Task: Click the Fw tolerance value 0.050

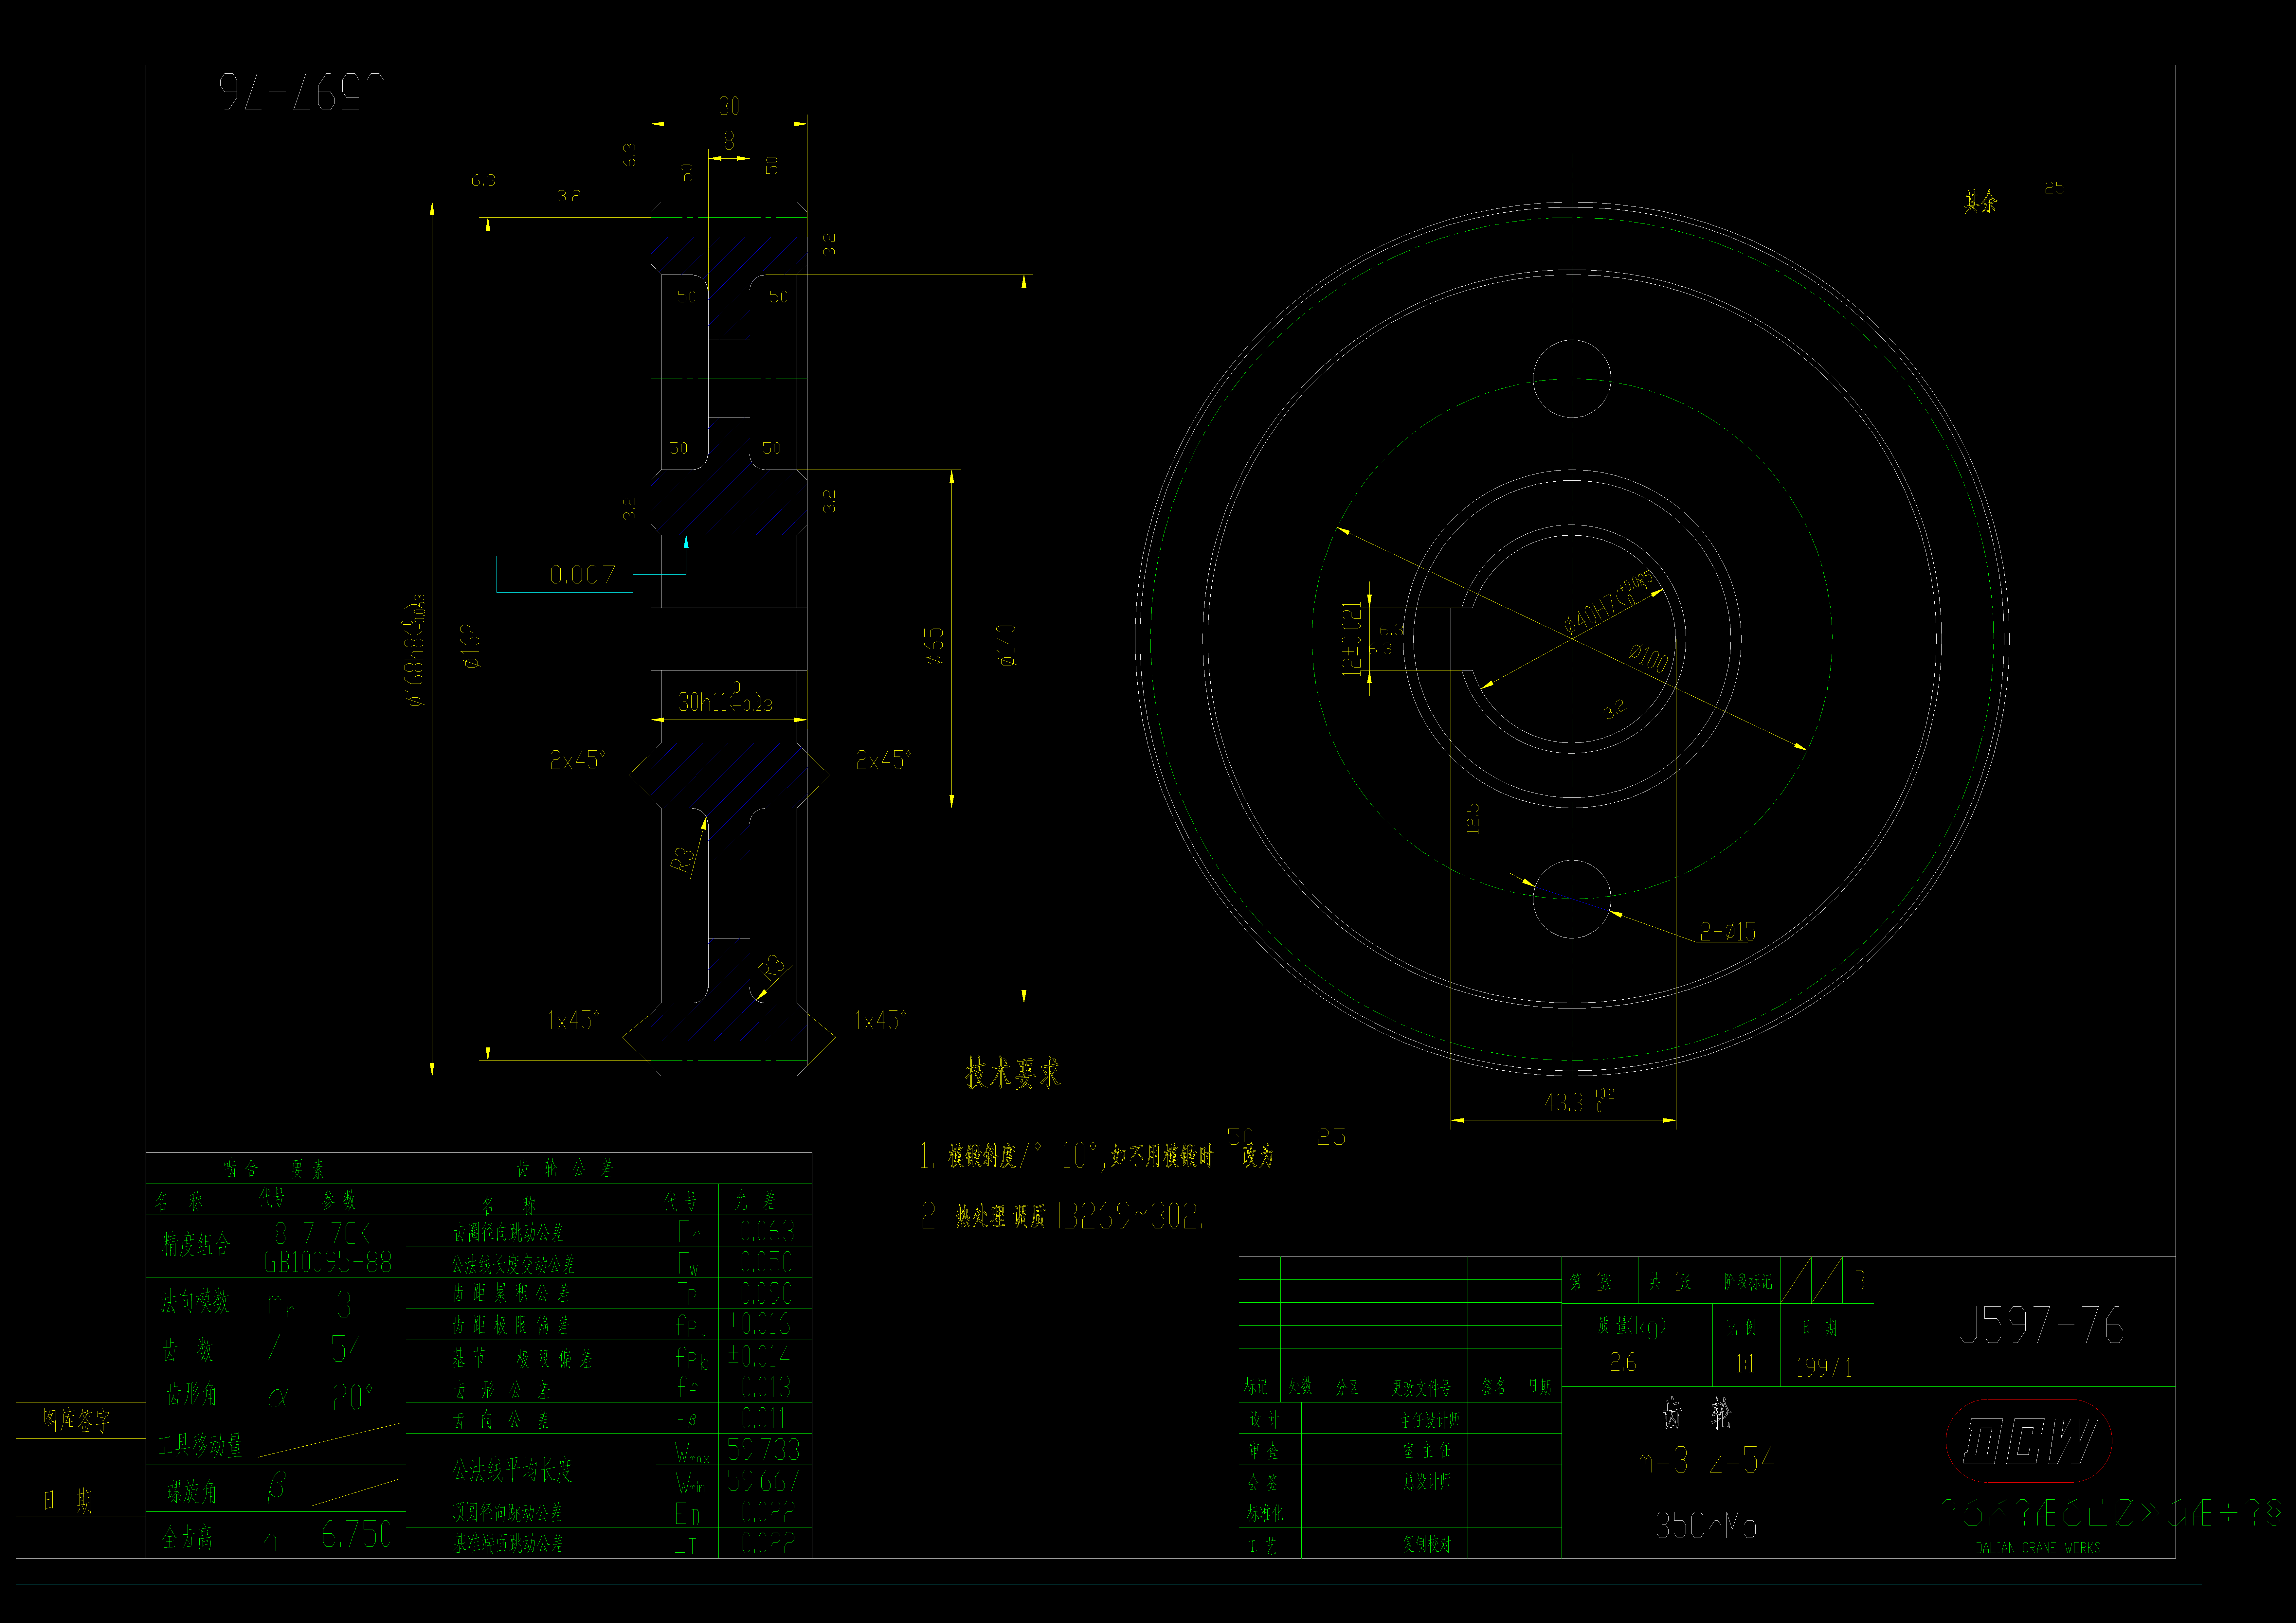Action: 766,1262
